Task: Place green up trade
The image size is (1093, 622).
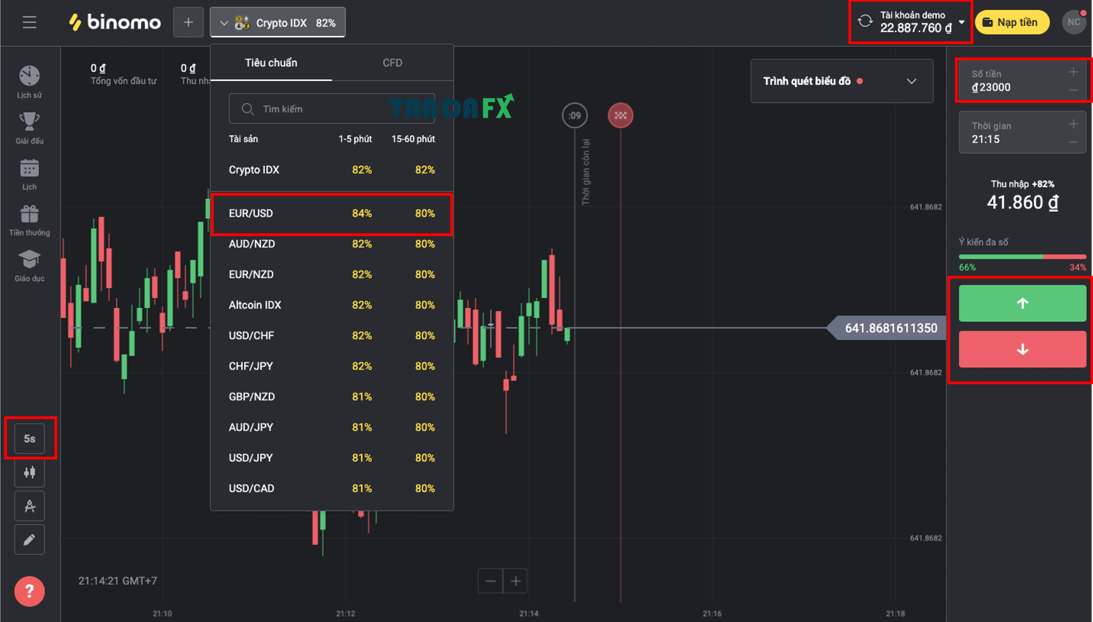Action: click(1022, 303)
